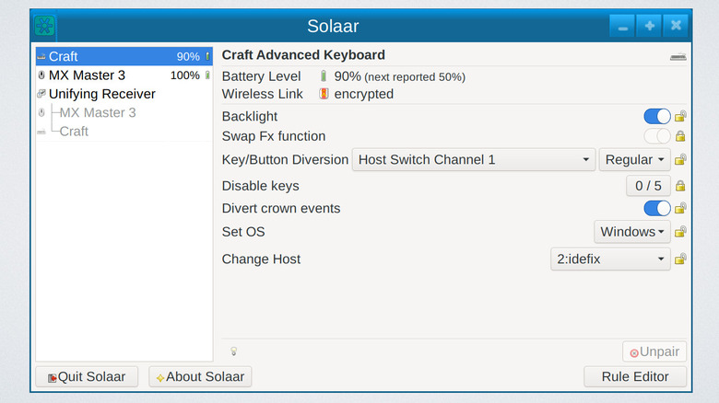Click the keyboard icon of selected Craft row

tap(41, 56)
